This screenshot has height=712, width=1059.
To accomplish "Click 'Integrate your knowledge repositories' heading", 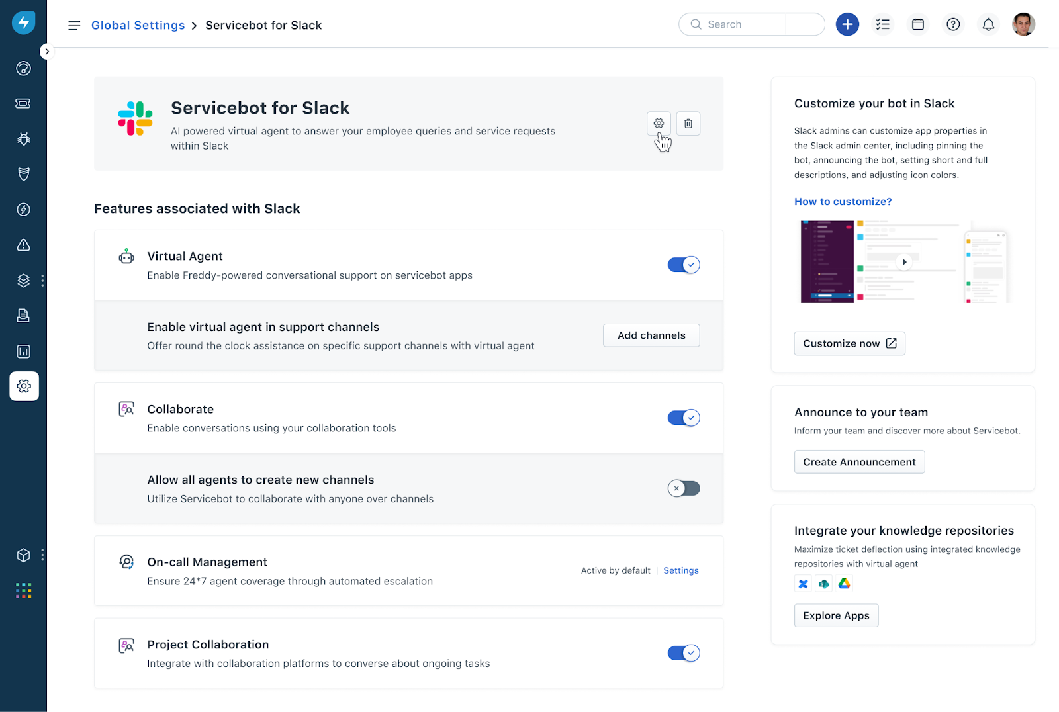I will point(904,531).
